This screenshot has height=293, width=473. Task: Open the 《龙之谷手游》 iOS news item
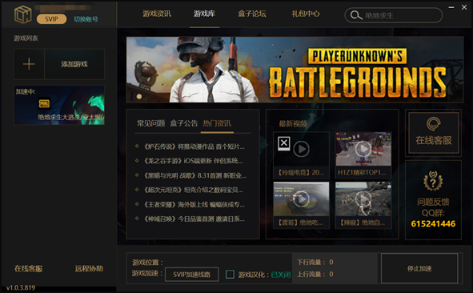pos(193,161)
